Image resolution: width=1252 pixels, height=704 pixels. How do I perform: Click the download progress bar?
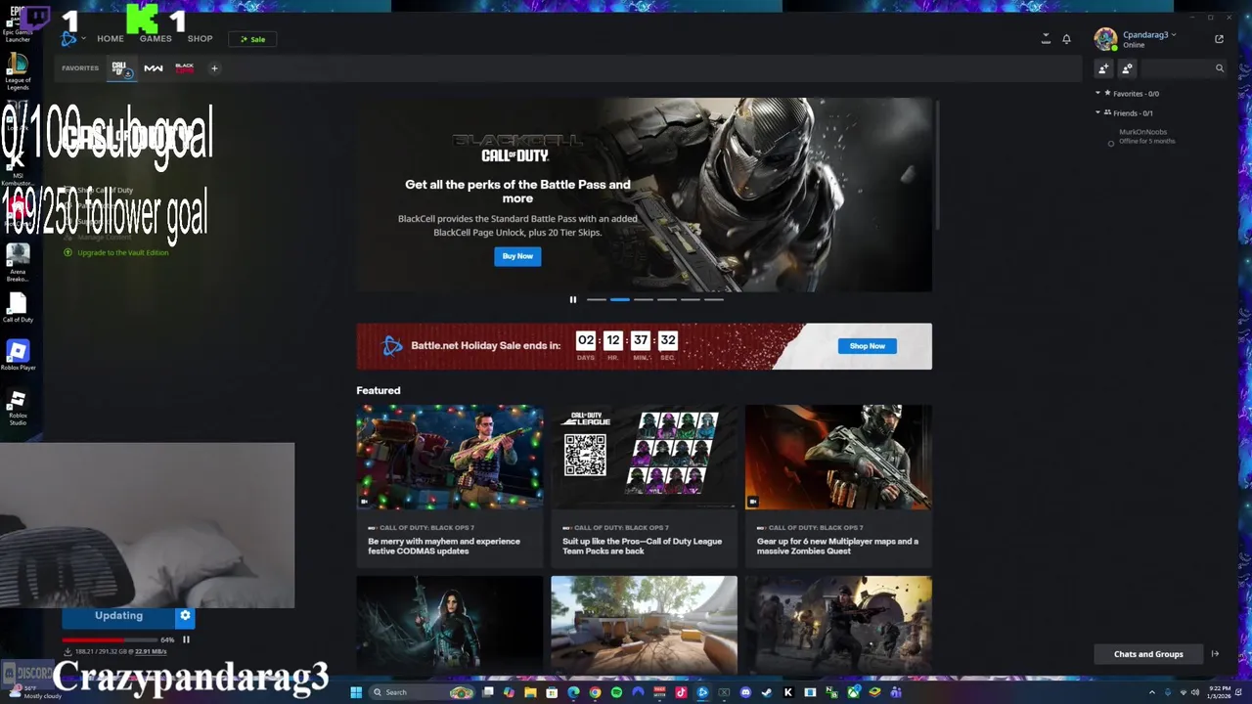(110, 639)
